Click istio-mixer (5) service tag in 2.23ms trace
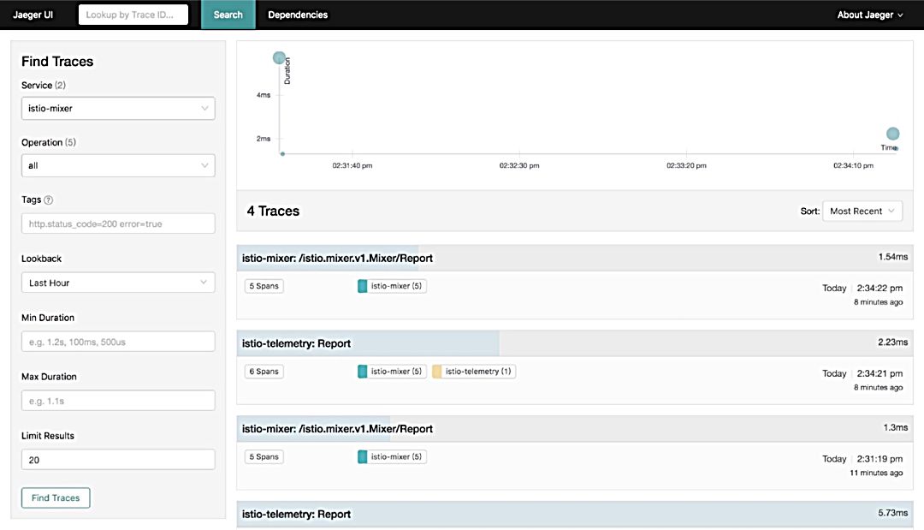Image resolution: width=924 pixels, height=530 pixels. (392, 372)
